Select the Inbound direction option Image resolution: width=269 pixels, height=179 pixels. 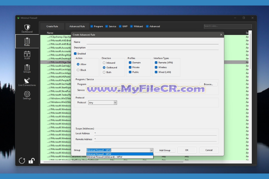(x=104, y=63)
